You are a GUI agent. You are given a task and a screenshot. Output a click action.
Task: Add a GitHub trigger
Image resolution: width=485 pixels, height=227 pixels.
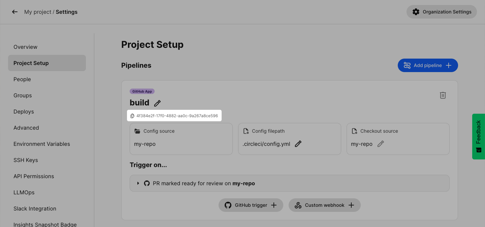pyautogui.click(x=251, y=205)
